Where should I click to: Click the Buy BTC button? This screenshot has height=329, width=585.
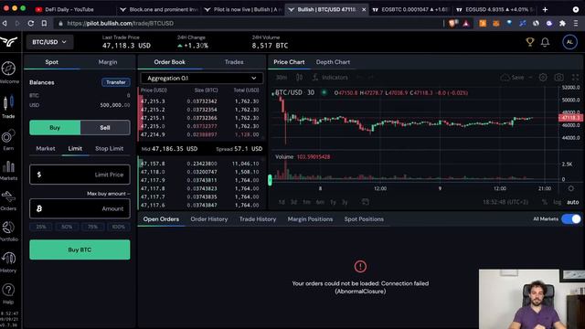[80, 249]
